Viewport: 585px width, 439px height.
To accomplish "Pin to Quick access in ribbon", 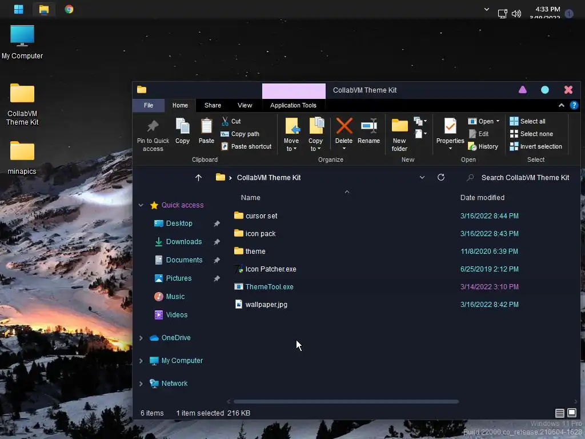I will coord(153,135).
